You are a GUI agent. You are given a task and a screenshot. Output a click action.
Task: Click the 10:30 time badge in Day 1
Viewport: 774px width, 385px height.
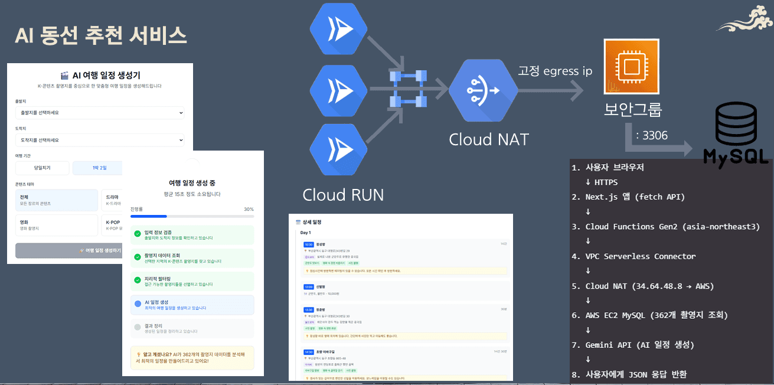pos(308,243)
